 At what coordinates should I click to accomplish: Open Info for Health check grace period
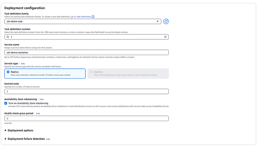[x=38, y=114]
